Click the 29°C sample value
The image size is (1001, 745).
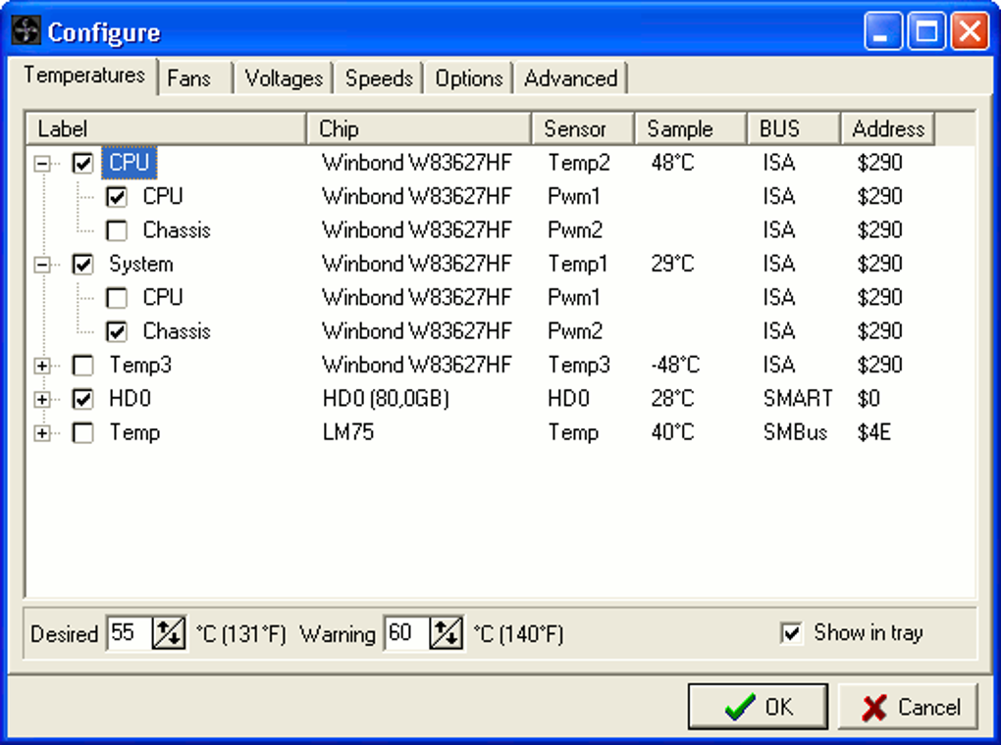click(x=672, y=264)
